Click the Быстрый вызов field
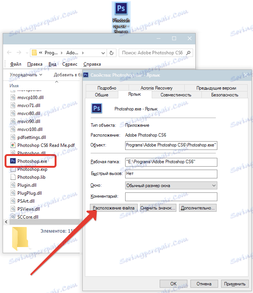Image resolution: width=253 pixels, height=293 pixels. point(171,173)
